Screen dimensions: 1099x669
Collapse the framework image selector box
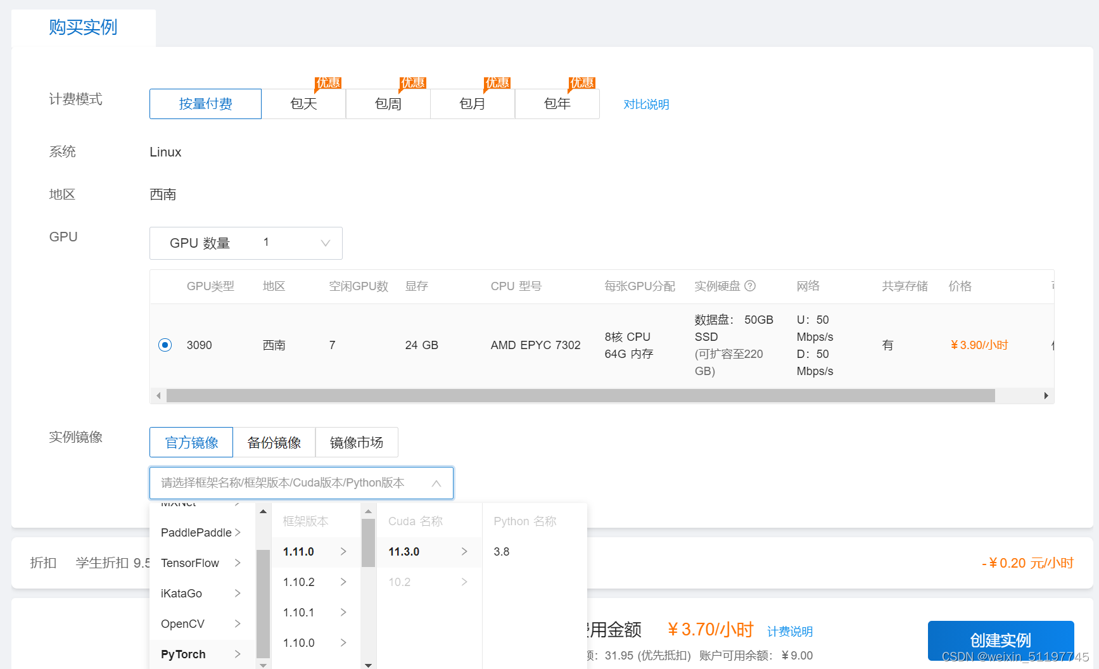point(302,483)
